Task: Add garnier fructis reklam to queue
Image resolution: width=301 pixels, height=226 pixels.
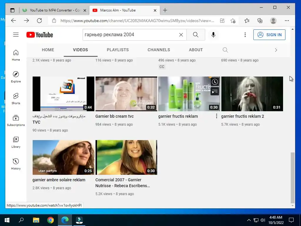Action: [x=215, y=92]
